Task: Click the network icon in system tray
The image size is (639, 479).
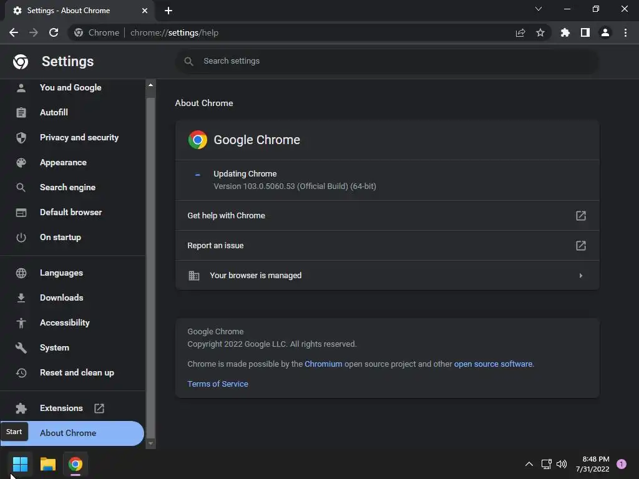Action: coord(546,464)
